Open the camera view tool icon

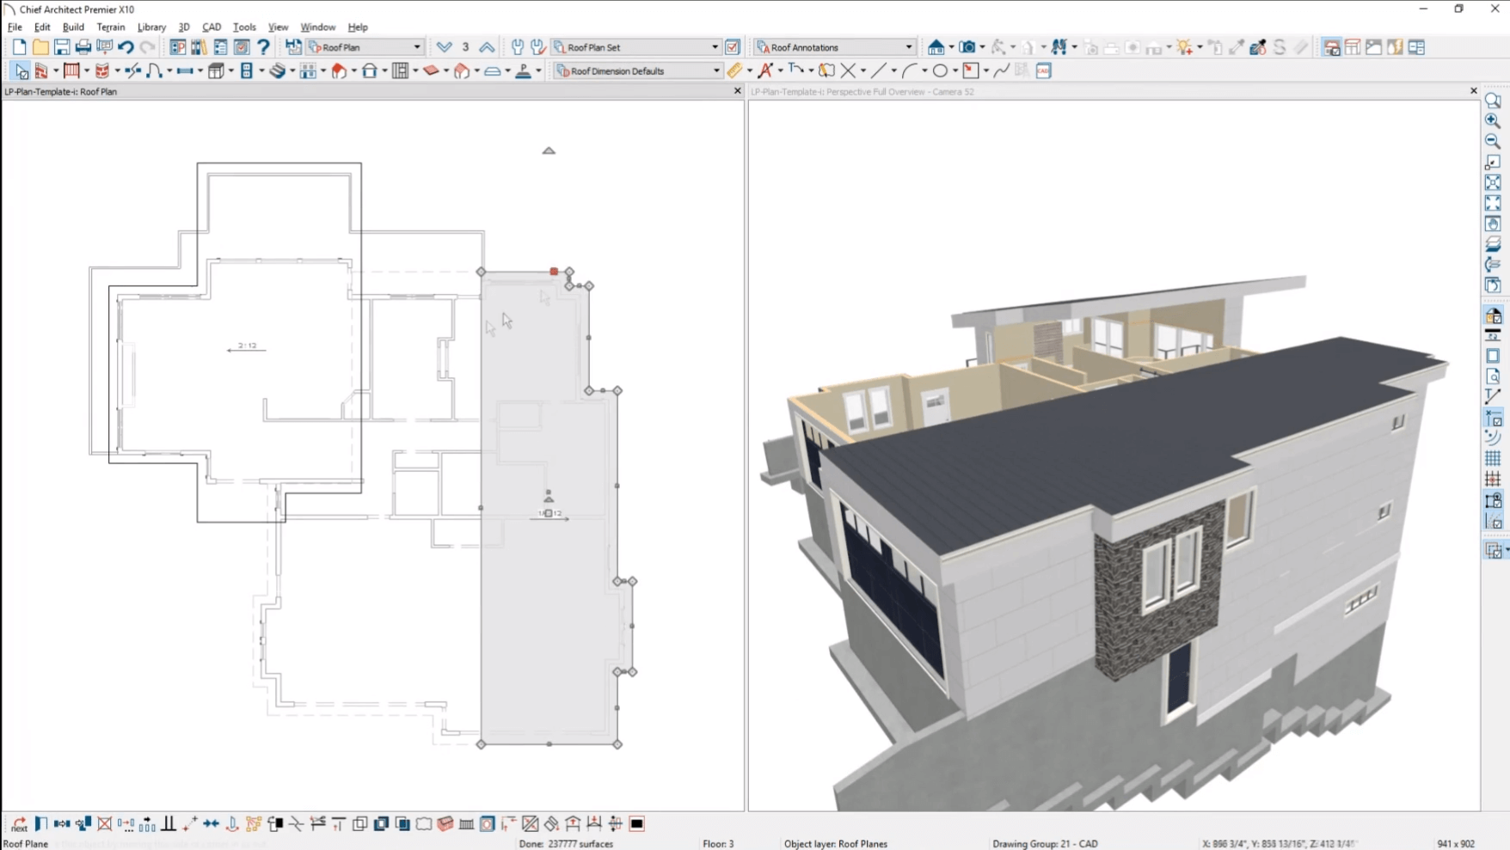pyautogui.click(x=967, y=47)
